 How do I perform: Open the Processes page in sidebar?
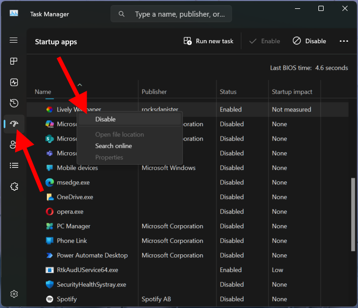coord(14,61)
